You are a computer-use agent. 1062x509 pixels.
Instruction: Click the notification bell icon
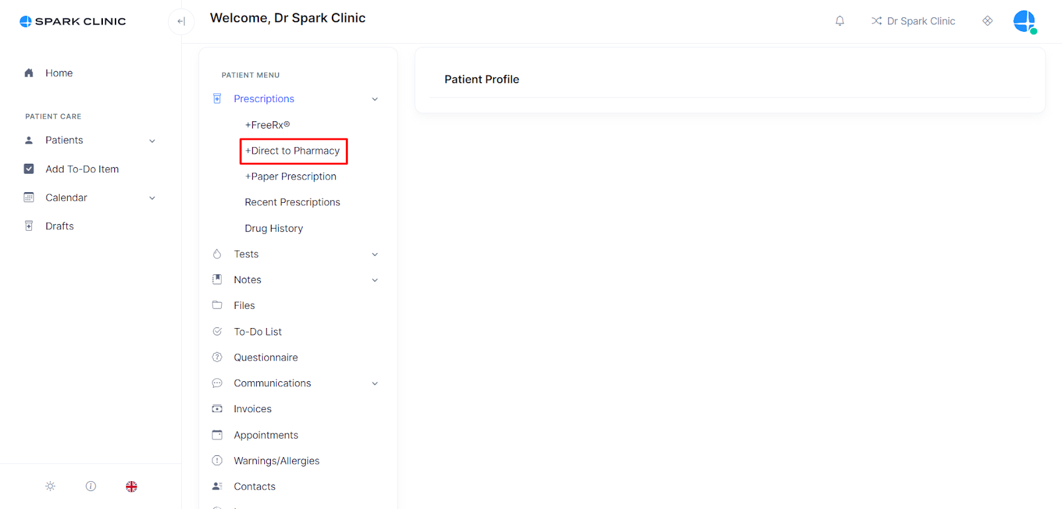tap(840, 21)
